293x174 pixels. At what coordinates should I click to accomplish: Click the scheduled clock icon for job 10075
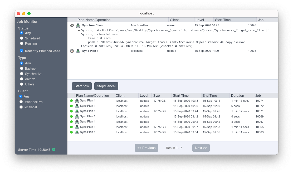click(72, 51)
